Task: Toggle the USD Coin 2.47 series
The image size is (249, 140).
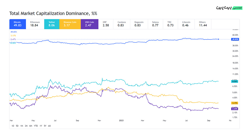Action: [90, 24]
